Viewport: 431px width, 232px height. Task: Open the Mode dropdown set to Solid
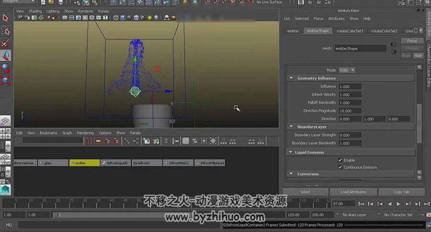pos(347,70)
